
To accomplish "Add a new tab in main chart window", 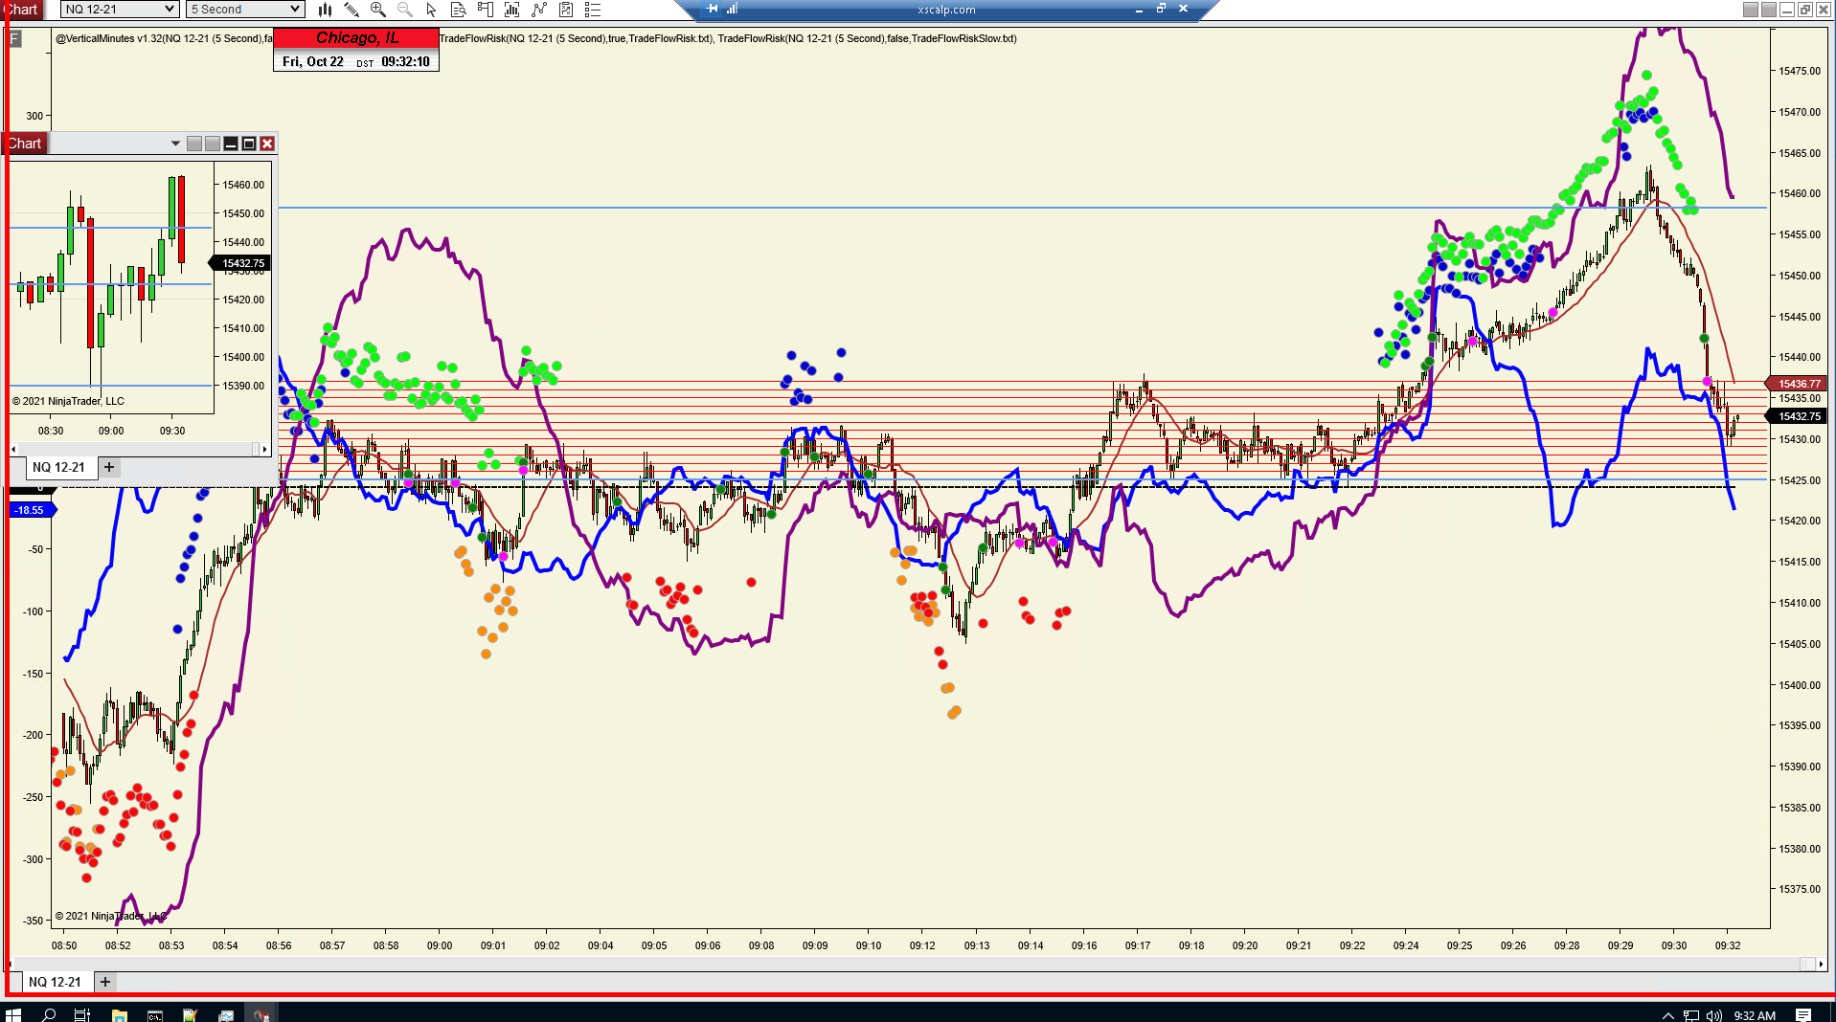I will point(105,982).
